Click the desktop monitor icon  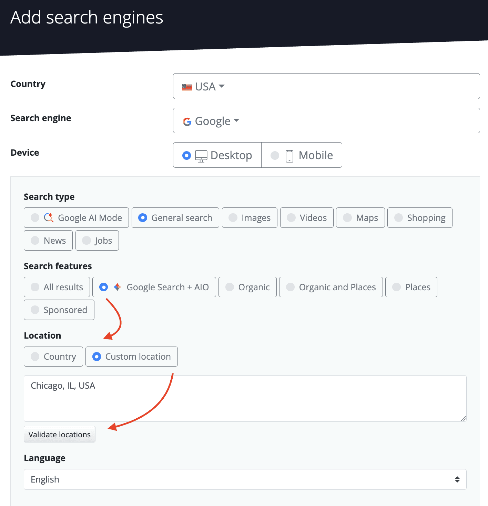click(x=202, y=155)
